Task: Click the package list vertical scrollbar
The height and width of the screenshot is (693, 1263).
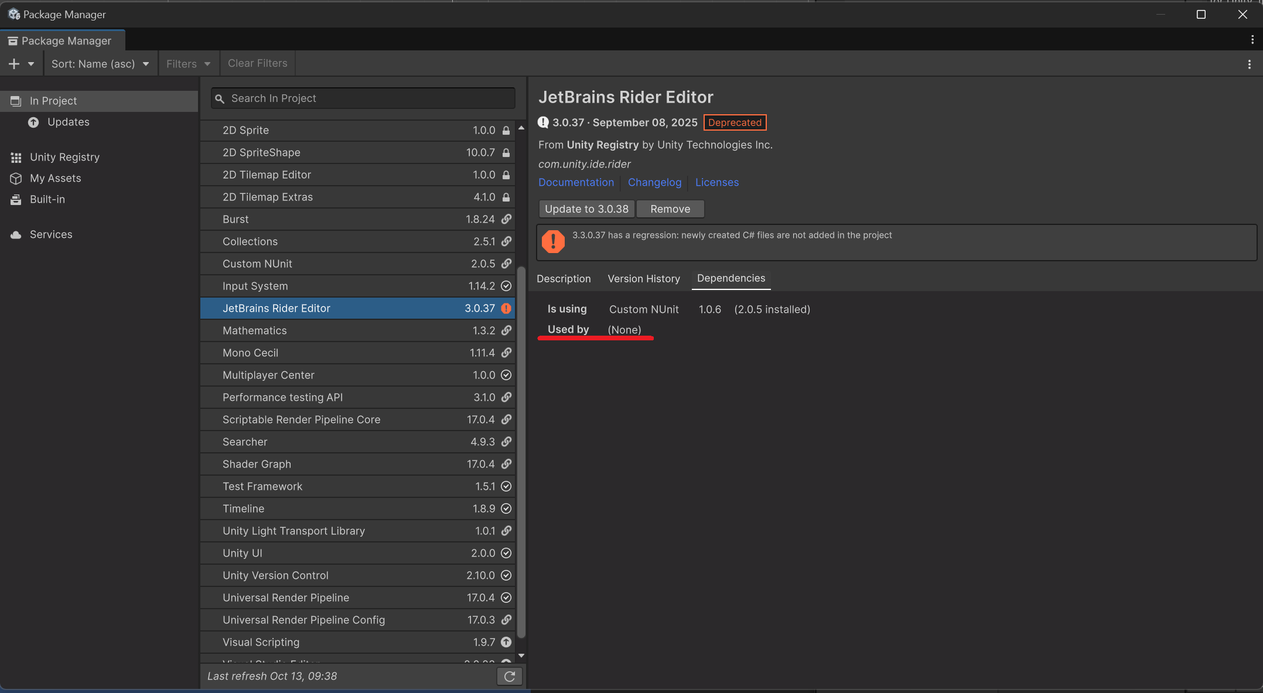Action: coord(521,451)
